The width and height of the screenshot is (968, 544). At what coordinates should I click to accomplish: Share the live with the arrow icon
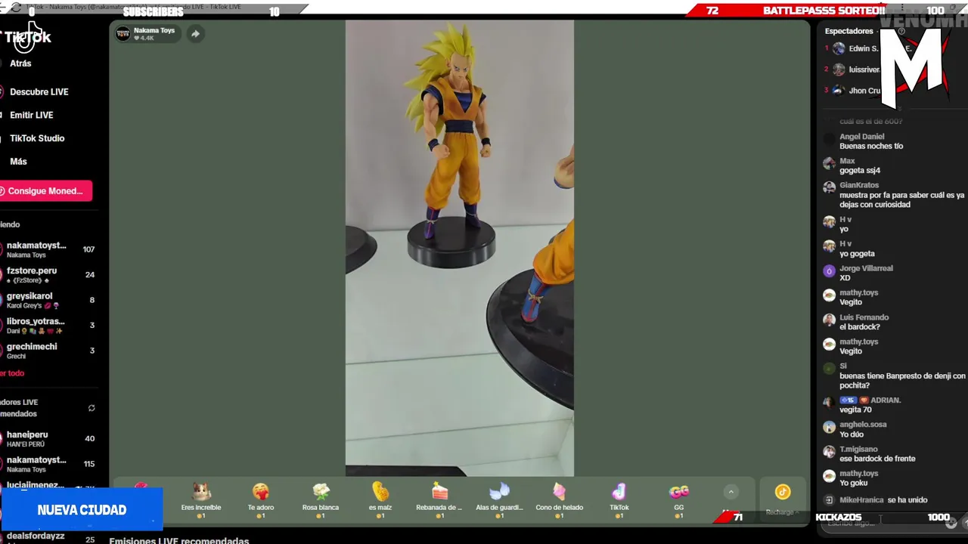pyautogui.click(x=195, y=34)
